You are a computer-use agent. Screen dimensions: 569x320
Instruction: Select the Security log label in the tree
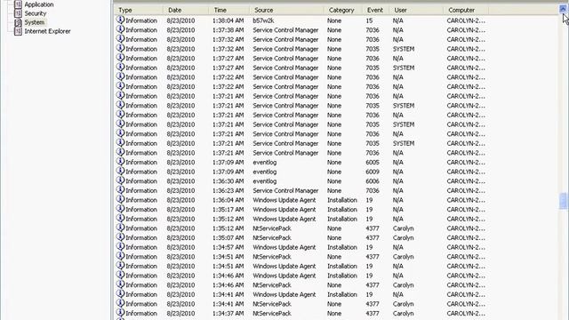(36, 13)
